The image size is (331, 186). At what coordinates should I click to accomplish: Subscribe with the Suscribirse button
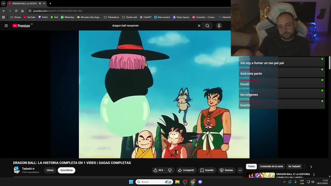(66, 170)
